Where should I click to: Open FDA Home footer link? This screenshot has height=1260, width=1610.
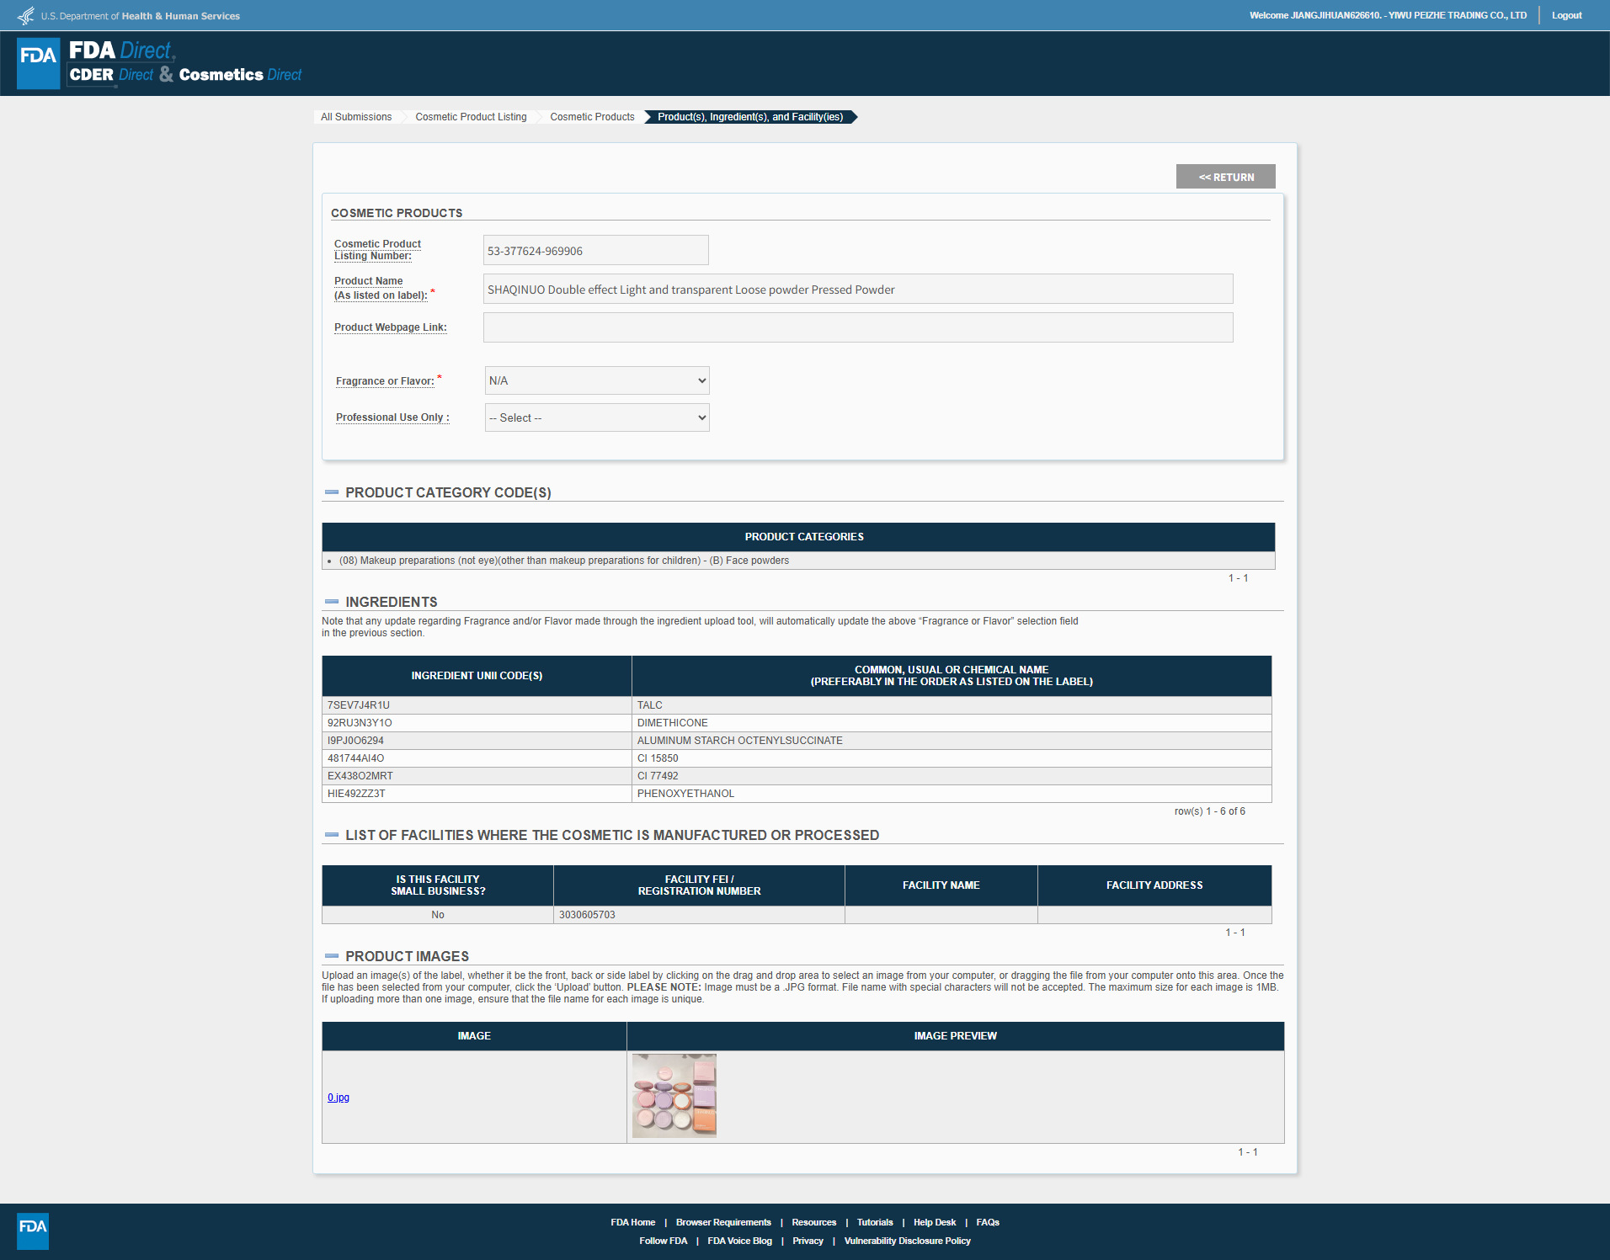[x=633, y=1222]
